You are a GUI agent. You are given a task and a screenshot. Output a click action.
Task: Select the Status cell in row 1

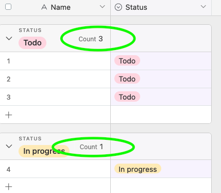[161, 61]
